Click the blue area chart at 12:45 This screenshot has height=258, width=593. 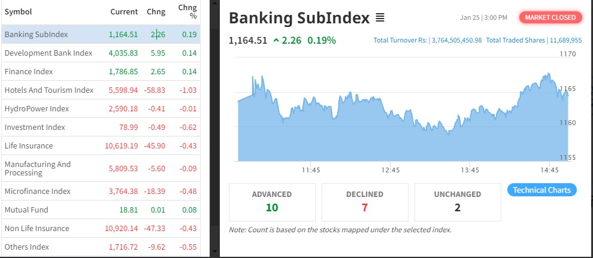390,138
